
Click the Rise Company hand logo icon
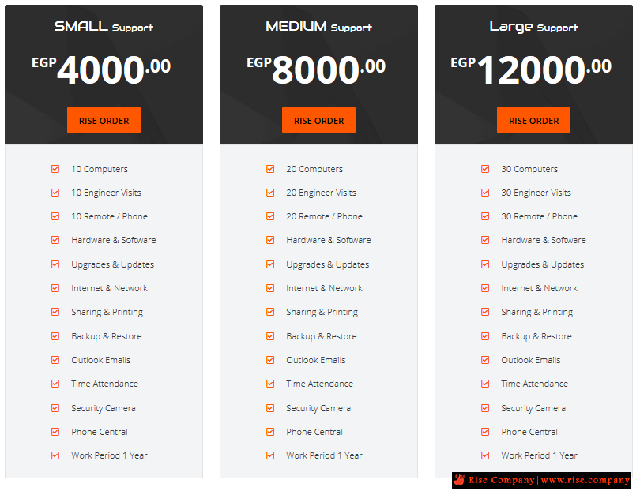[460, 480]
